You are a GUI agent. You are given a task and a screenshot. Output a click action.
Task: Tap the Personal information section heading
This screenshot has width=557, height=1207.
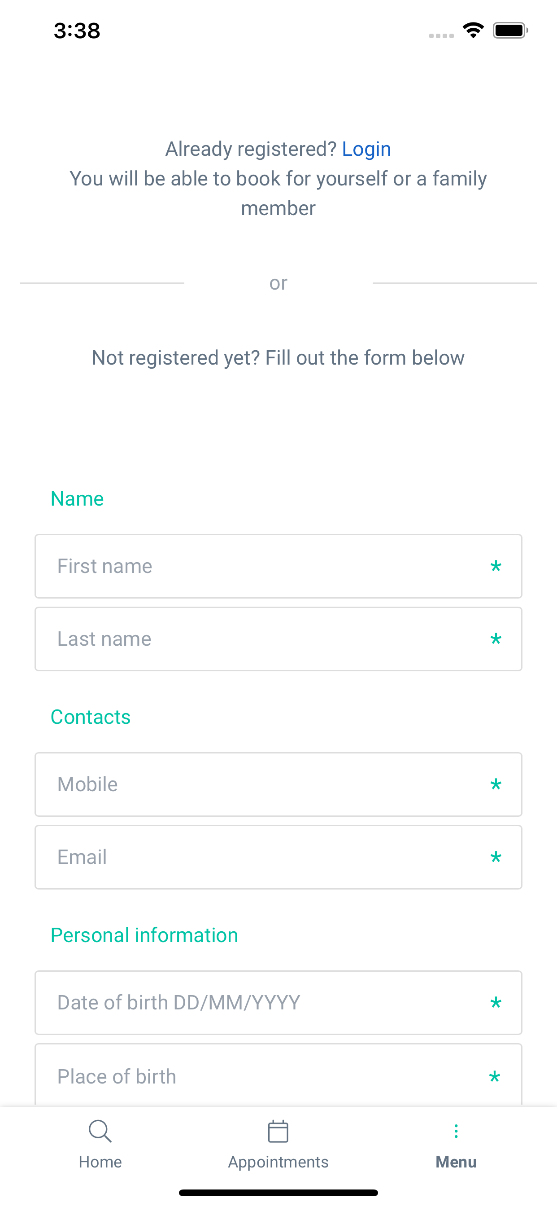[144, 935]
